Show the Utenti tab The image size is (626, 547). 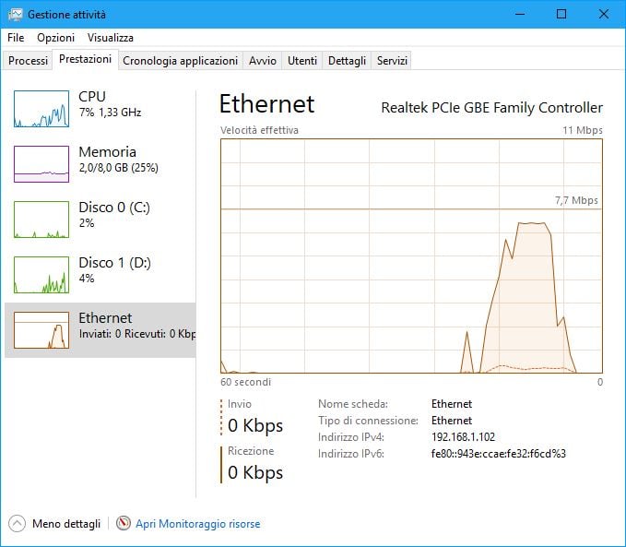pos(302,61)
